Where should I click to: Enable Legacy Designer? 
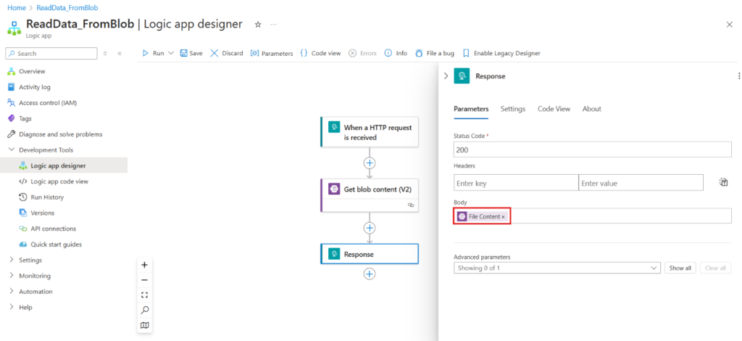(x=501, y=54)
